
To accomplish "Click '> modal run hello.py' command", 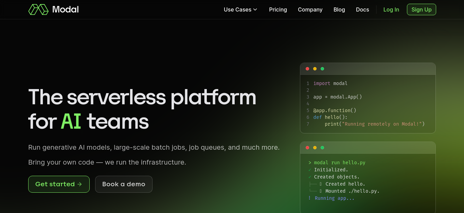I will coord(337,163).
